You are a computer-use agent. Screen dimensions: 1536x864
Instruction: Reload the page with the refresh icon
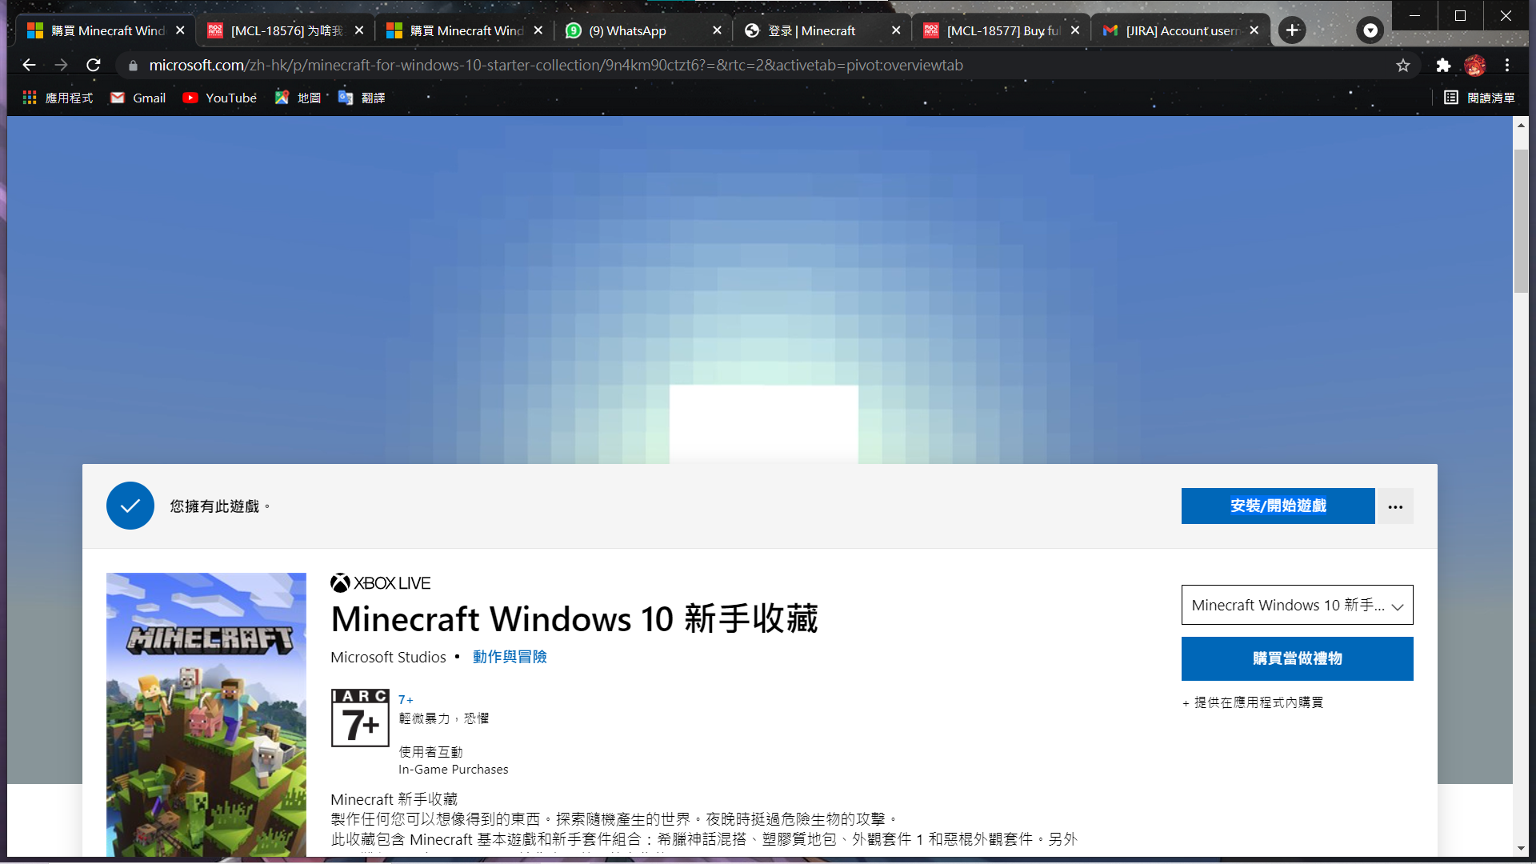(94, 66)
